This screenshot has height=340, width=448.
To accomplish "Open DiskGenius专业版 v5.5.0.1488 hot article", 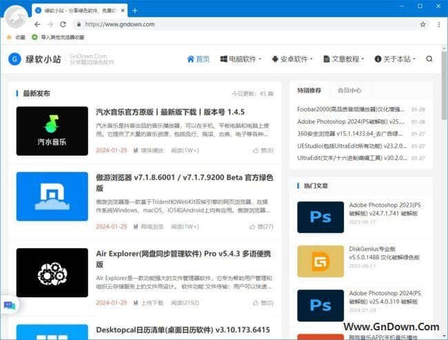I will tap(385, 253).
